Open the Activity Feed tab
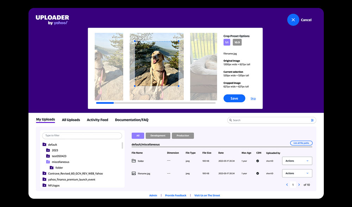Viewport: 352px width, 207px height. click(98, 120)
